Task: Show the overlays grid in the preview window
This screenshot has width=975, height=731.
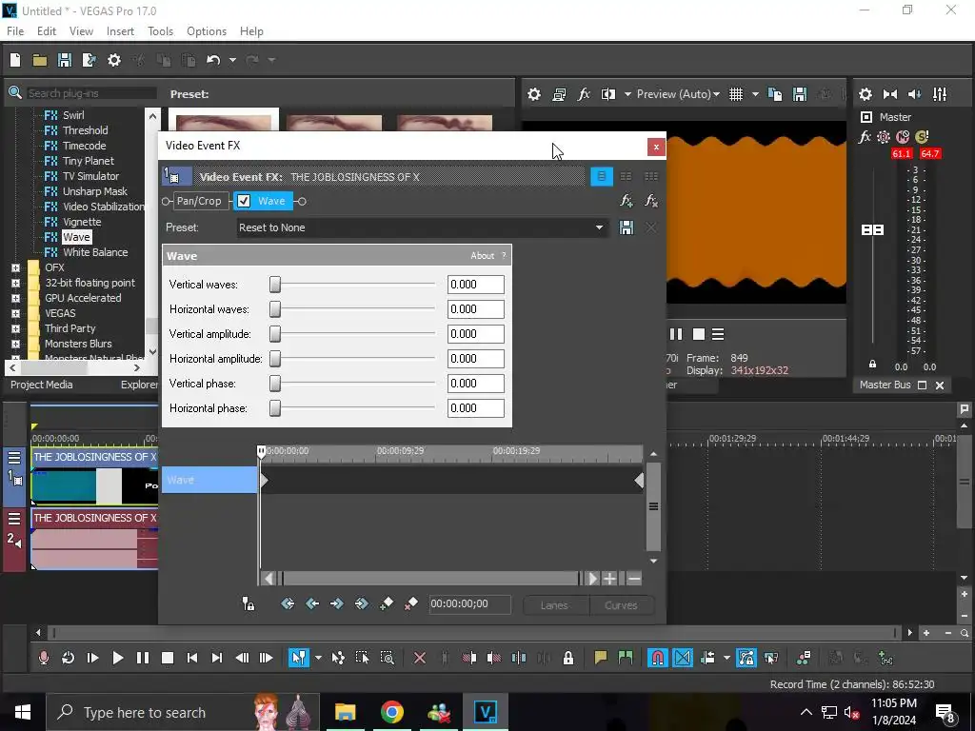Action: [x=736, y=94]
